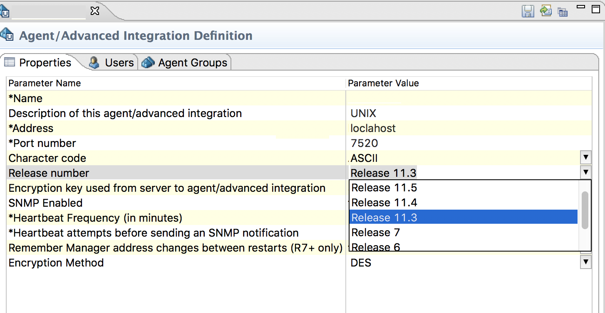605x313 pixels.
Task: Click the blue table grid toolbar icon
Action: click(563, 12)
